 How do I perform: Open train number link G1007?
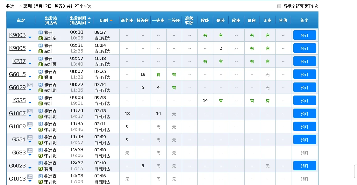(x=17, y=113)
